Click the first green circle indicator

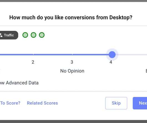25,35
